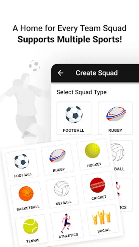Image resolution: width=139 pixels, height=247 pixels.
Task: Pick the rugby ball icon in the tilted grid
Action: tap(57, 156)
